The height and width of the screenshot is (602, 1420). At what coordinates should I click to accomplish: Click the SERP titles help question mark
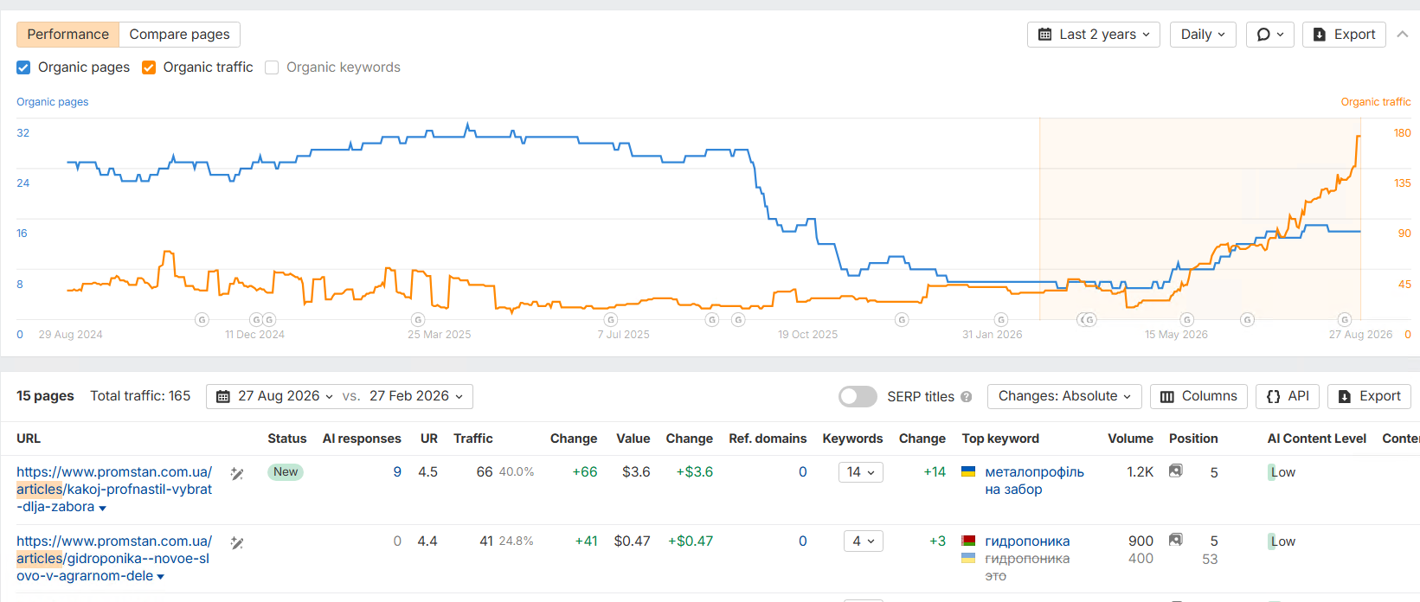(967, 397)
